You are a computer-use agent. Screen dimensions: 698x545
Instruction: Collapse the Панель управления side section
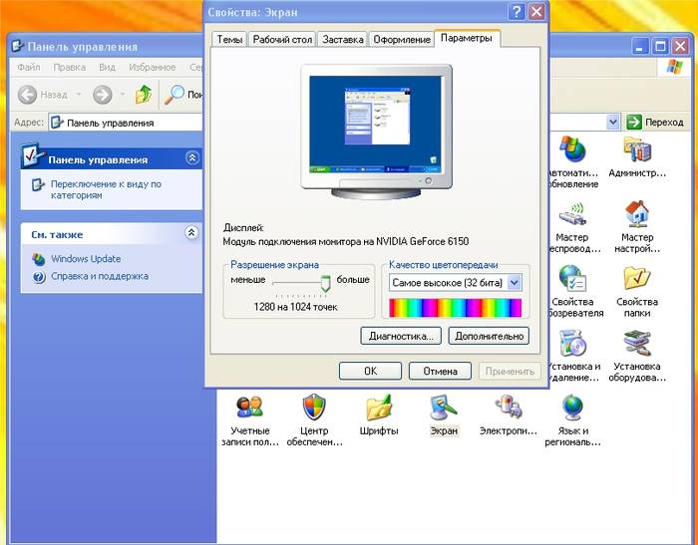pyautogui.click(x=192, y=158)
